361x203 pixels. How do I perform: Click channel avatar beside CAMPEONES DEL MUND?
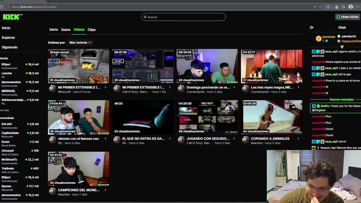point(52,191)
